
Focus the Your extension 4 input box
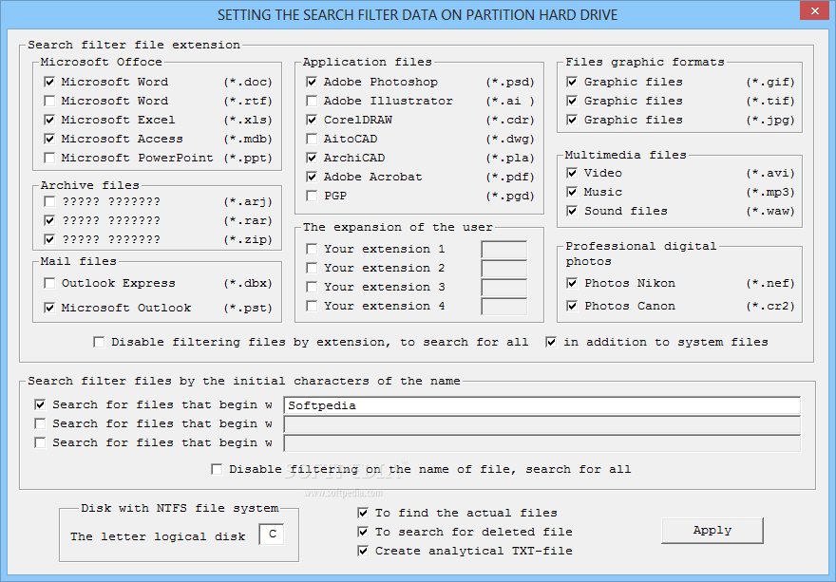pos(503,307)
